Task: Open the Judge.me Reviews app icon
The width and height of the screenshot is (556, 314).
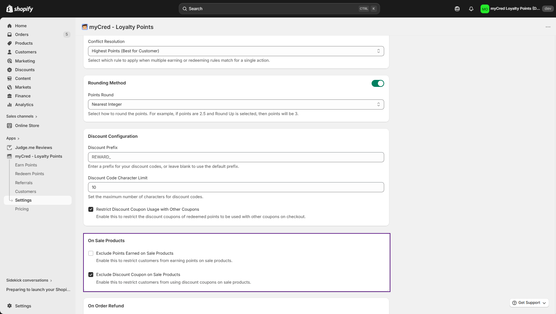Action: coord(10,148)
